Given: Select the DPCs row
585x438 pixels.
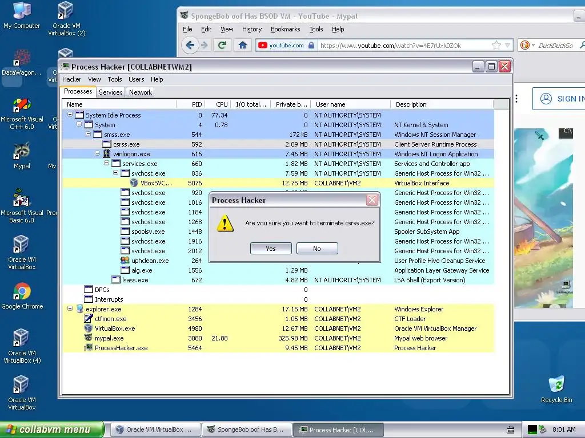Looking at the screenshot, I should click(x=278, y=290).
